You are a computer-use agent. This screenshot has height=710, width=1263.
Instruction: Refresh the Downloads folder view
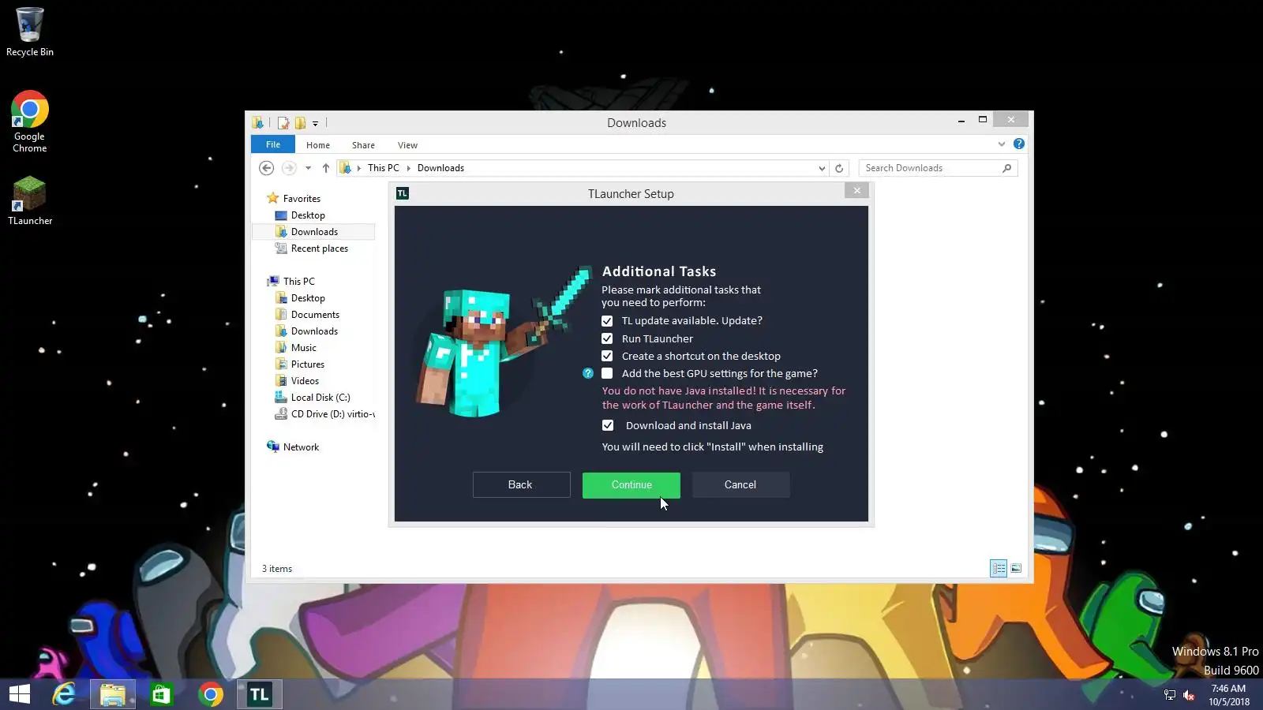[x=839, y=168]
